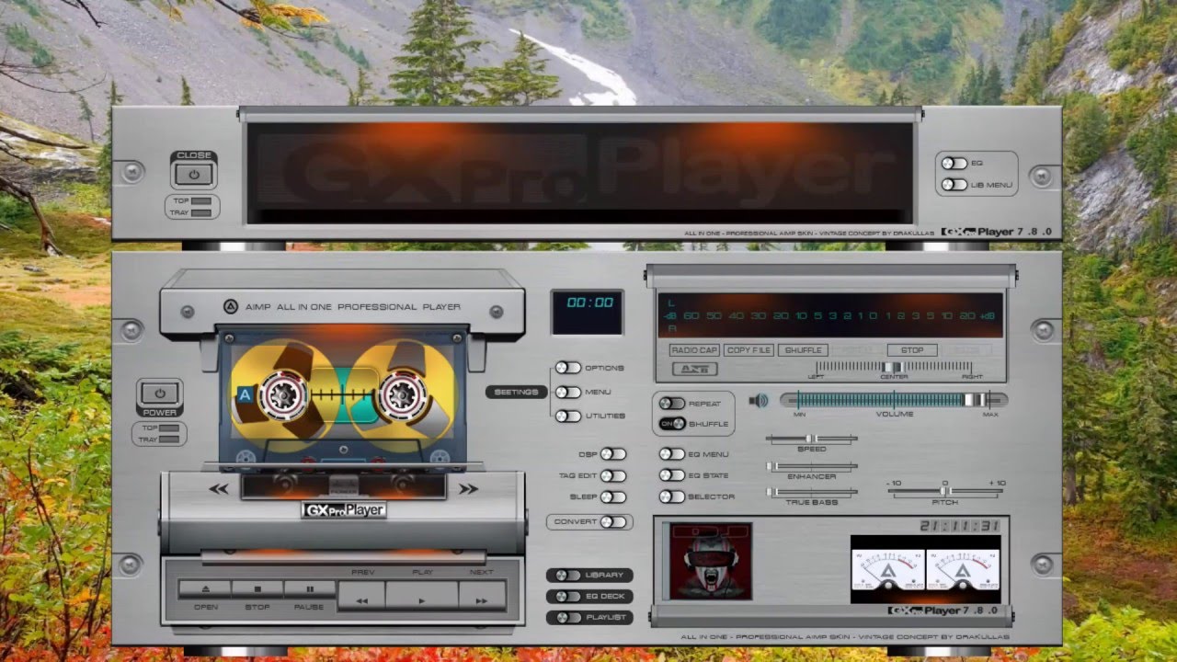Viewport: 1177px width, 662px height.
Task: Toggle the MENU switch under settings
Action: pyautogui.click(x=568, y=392)
